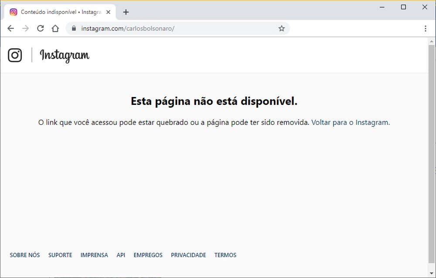Click the heading Esta página não está disponível
Viewport: 436px width, 278px height.
(214, 101)
